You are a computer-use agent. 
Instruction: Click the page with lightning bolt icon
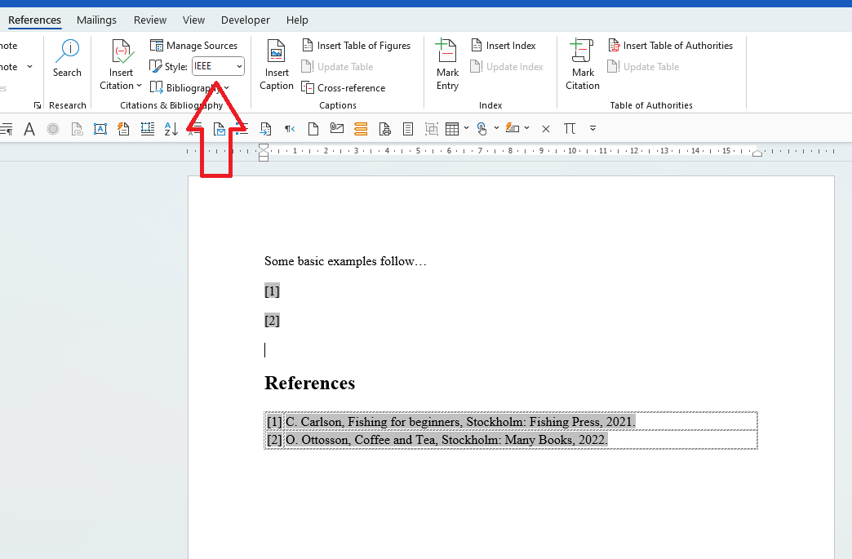click(x=124, y=129)
